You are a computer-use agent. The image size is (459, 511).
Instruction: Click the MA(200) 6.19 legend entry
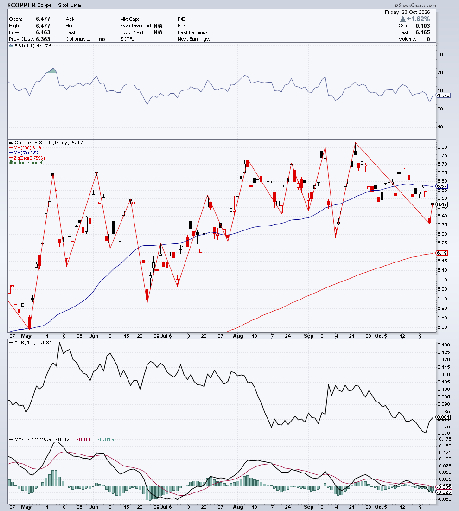(x=27, y=148)
